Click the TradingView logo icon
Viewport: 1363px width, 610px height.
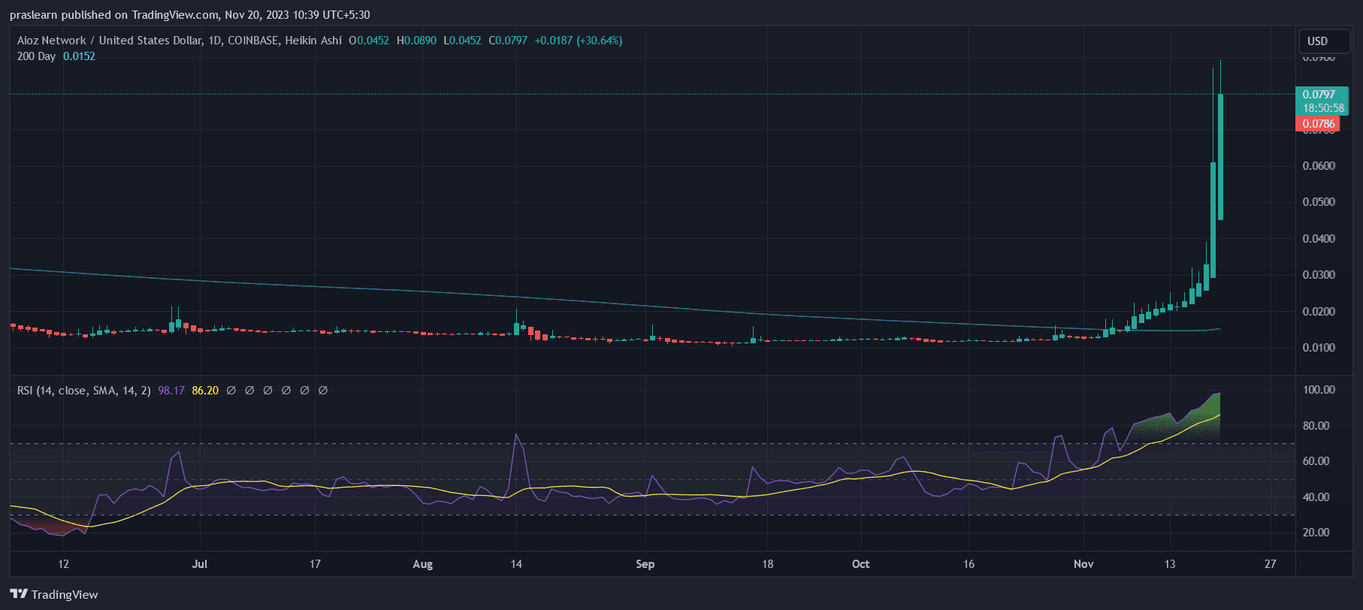click(19, 594)
